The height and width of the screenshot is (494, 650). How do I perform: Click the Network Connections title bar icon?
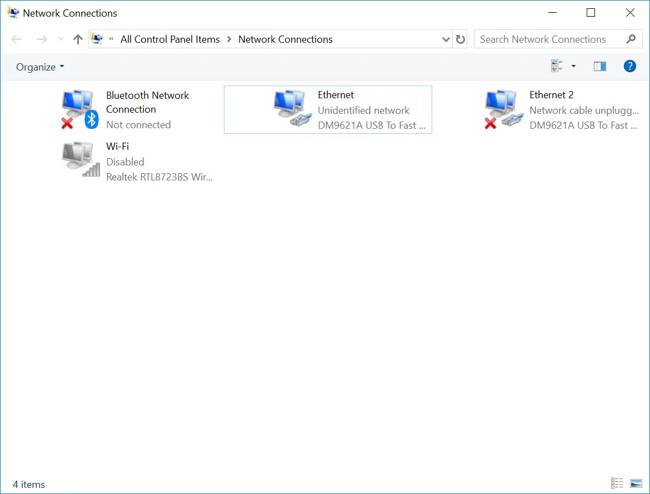pyautogui.click(x=13, y=13)
